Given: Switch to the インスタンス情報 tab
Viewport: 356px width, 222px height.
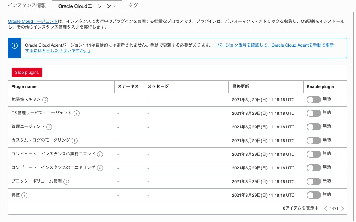Looking at the screenshot, I should click(27, 6).
